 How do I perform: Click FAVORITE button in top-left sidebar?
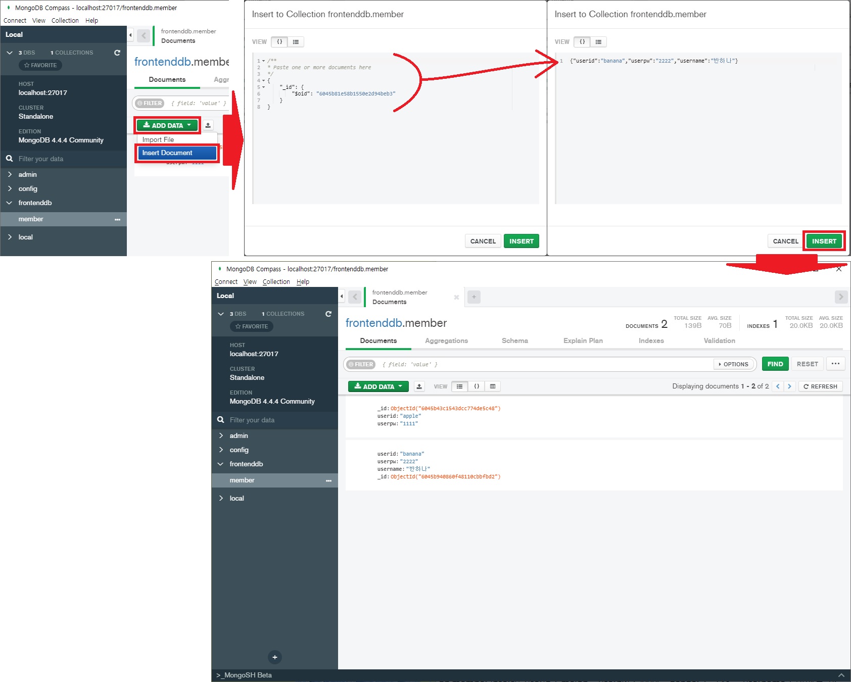click(x=40, y=65)
